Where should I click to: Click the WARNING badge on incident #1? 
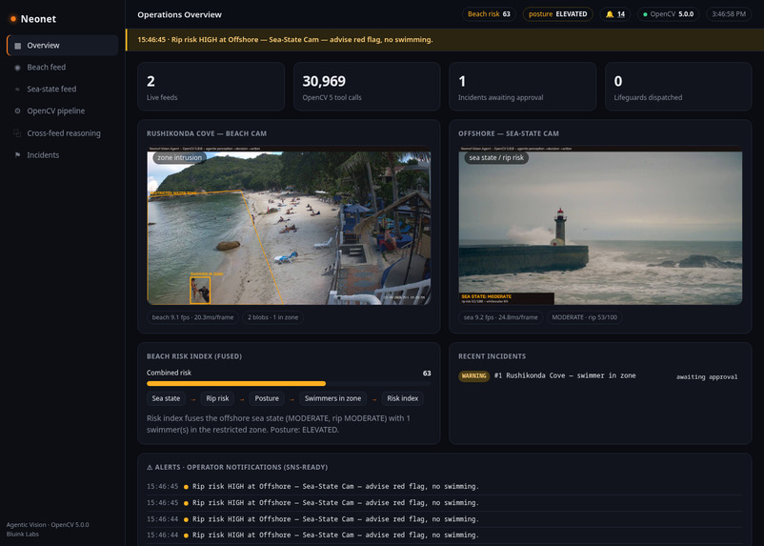(x=474, y=376)
